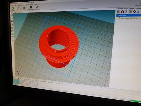
Task: Toggle the Commandes log filter
Action: tap(20, 79)
